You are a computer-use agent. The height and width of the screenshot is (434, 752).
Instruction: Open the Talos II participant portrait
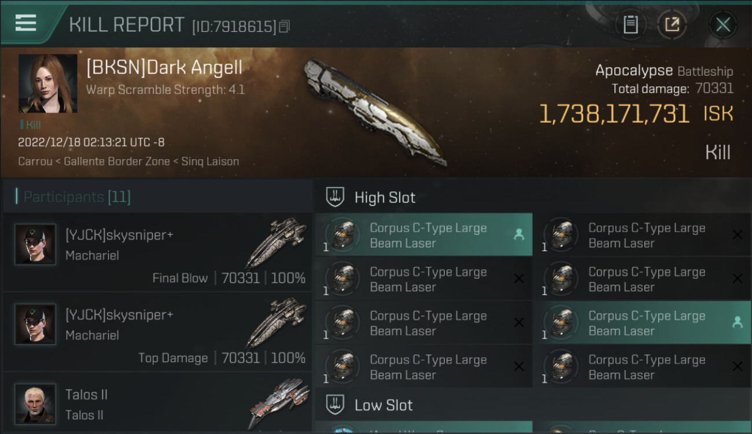pyautogui.click(x=35, y=403)
